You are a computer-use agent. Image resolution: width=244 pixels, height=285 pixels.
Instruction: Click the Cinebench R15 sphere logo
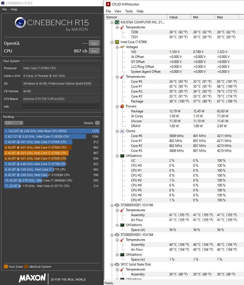coord(20,23)
